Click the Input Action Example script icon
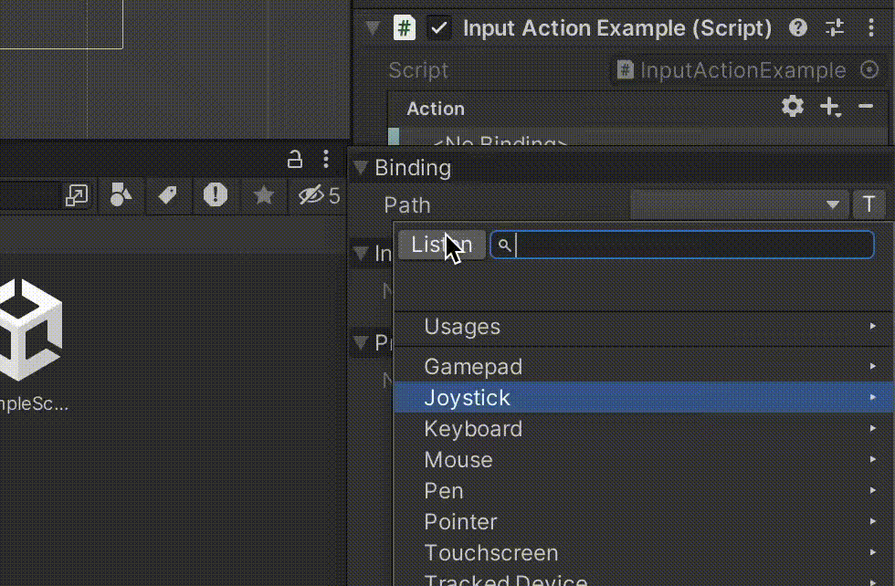The width and height of the screenshot is (895, 586). point(404,27)
